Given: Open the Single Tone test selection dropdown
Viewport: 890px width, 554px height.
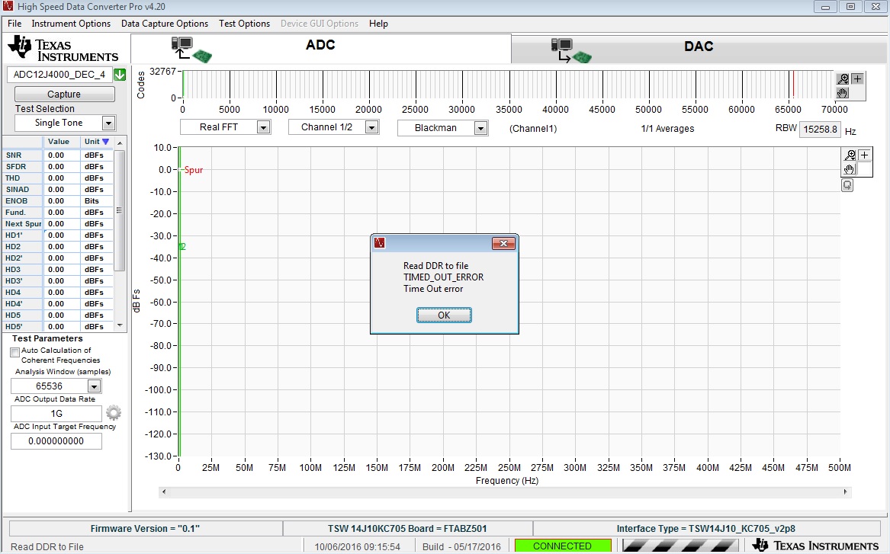Looking at the screenshot, I should (108, 123).
